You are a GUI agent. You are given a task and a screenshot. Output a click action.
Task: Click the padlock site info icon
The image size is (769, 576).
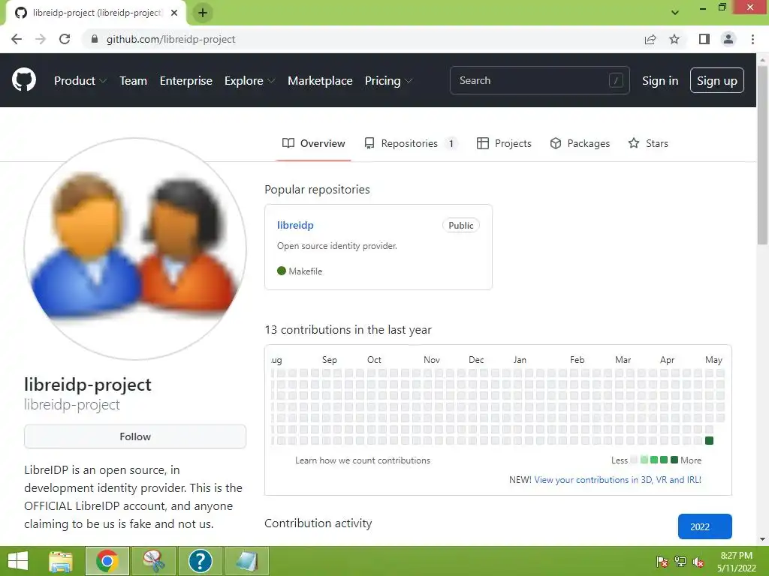pos(95,39)
